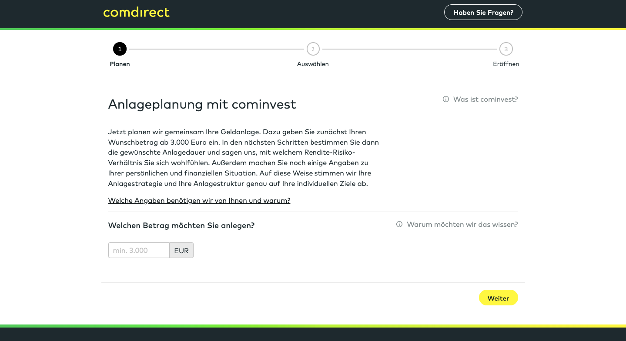Click info icon beside 'Warum möchten wir das wissen?'
Screen dimensions: 626x341
click(399, 224)
